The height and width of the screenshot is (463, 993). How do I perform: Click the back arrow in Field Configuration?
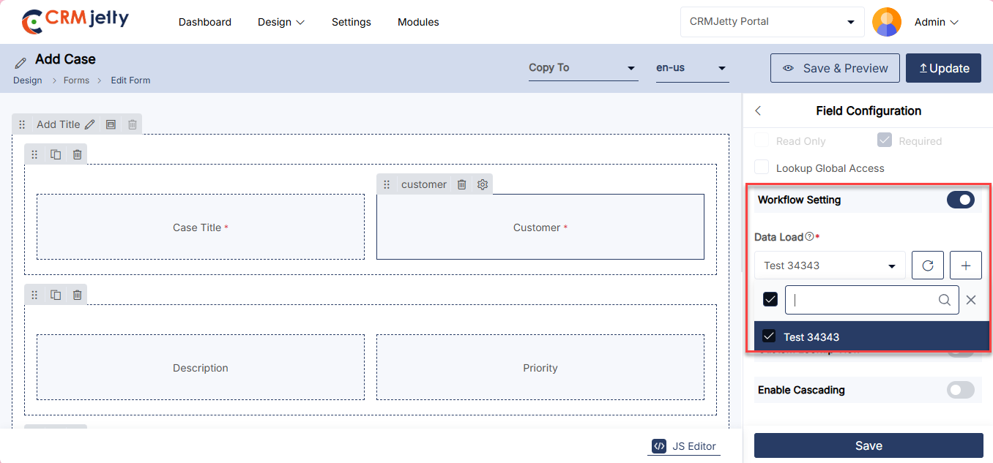pyautogui.click(x=758, y=111)
